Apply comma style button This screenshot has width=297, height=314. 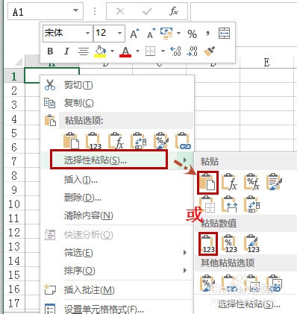pos(207,33)
